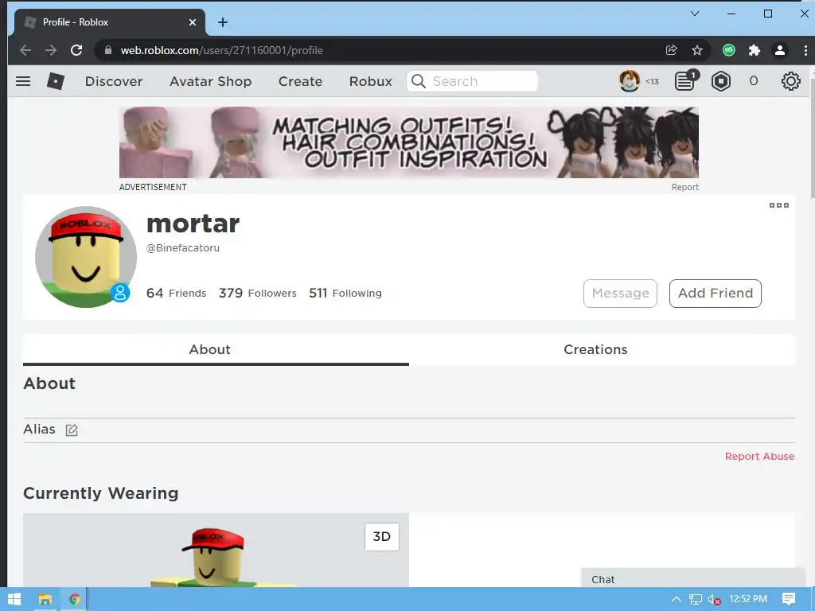Open the Windows action center icon
This screenshot has width=815, height=611.
[x=789, y=600]
